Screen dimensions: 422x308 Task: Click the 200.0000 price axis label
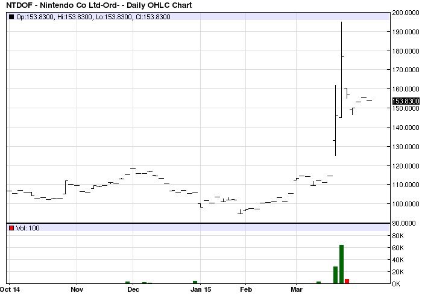click(x=406, y=13)
